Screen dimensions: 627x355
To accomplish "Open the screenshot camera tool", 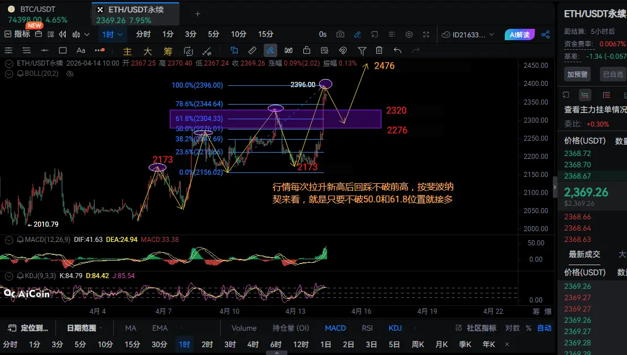I will tap(340, 34).
